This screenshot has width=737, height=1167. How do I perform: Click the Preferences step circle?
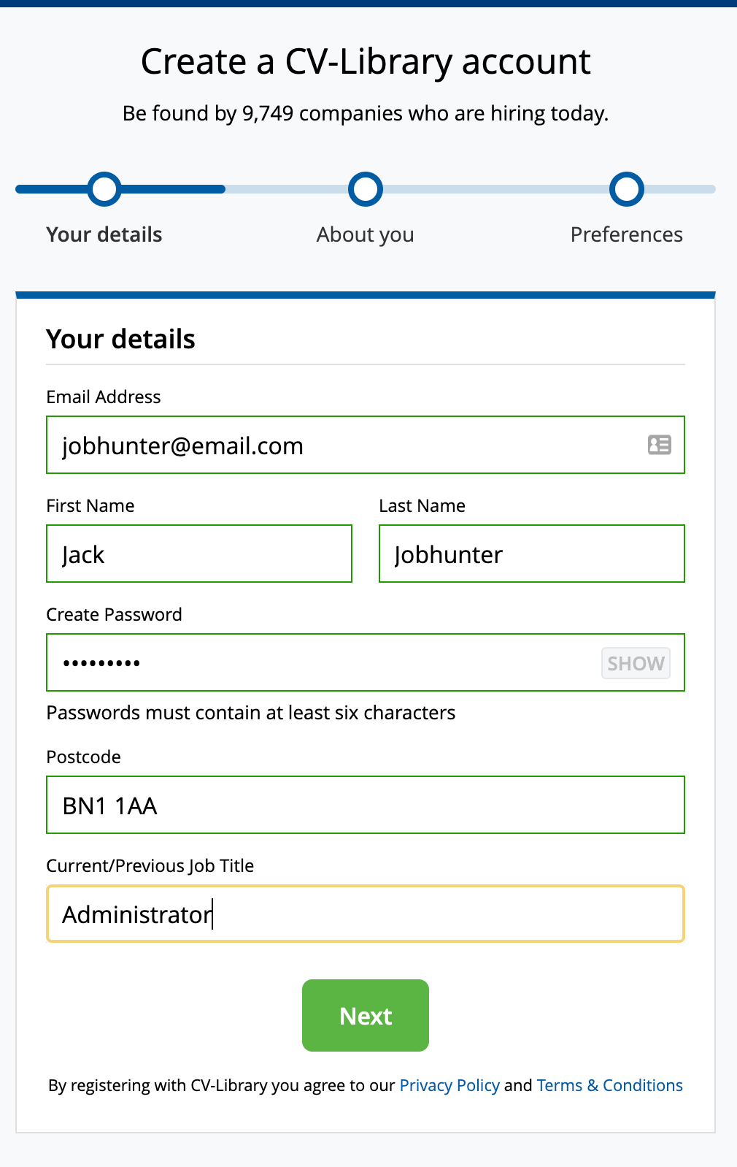[x=627, y=189]
